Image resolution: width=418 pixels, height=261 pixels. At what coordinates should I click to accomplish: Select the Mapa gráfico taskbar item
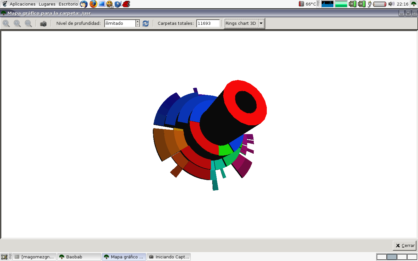[x=124, y=257]
